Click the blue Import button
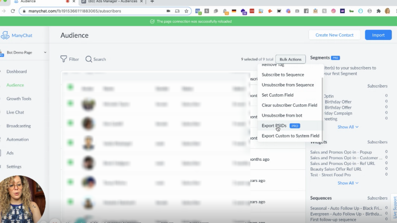The width and height of the screenshot is (397, 223). coord(378,35)
